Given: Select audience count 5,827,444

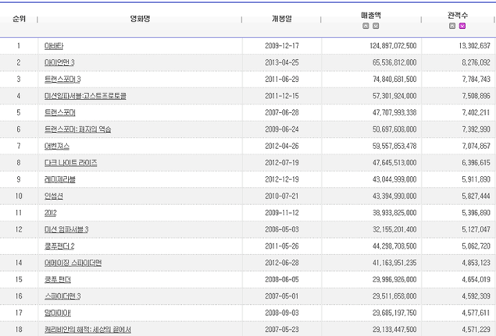Looking at the screenshot, I should pos(476,196).
